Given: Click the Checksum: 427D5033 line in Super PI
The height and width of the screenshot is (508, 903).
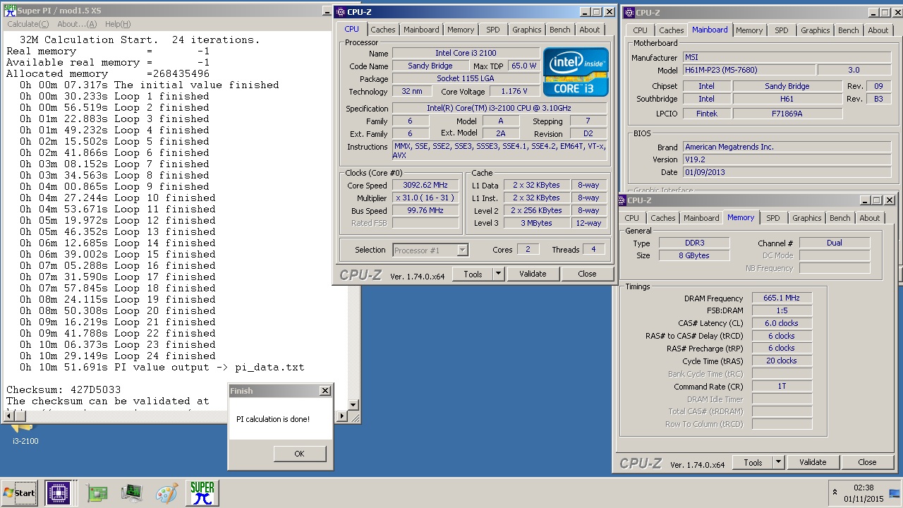Looking at the screenshot, I should [x=63, y=390].
